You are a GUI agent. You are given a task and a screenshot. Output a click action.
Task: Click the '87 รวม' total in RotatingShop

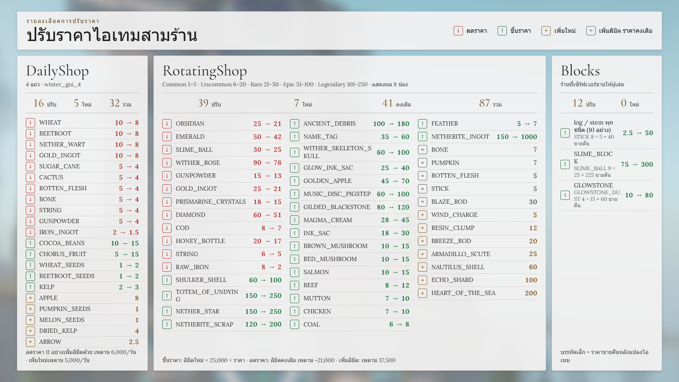[x=490, y=103]
